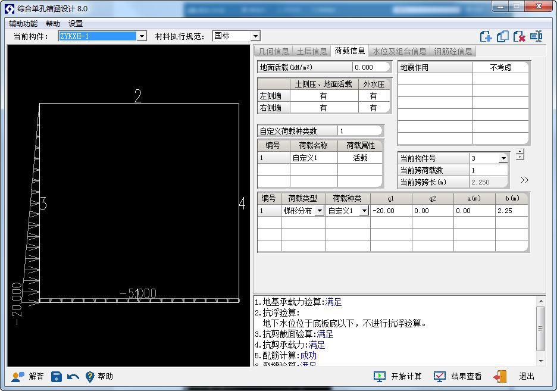Click member label 2 in drawing
Screen dimensions: 557x391
tap(138, 96)
